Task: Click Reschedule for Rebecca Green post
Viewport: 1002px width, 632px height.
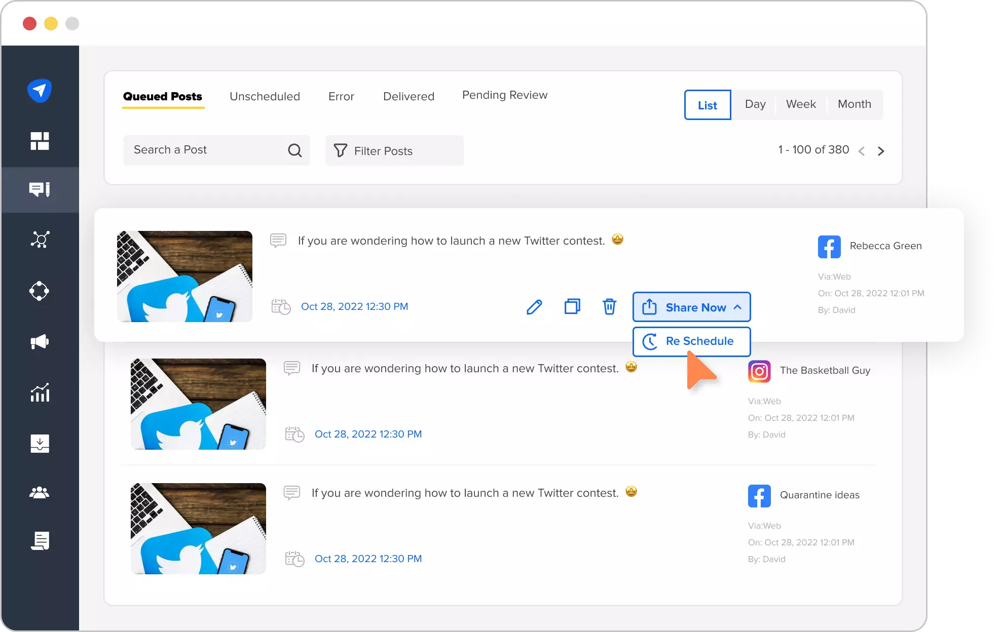Action: pos(691,341)
